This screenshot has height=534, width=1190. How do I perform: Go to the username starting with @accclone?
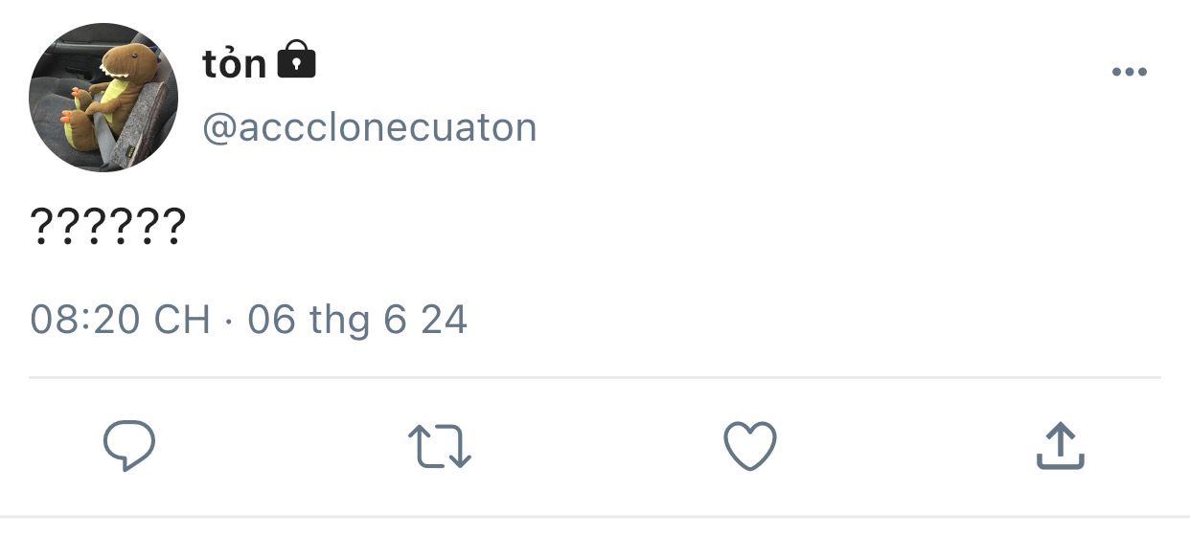369,127
